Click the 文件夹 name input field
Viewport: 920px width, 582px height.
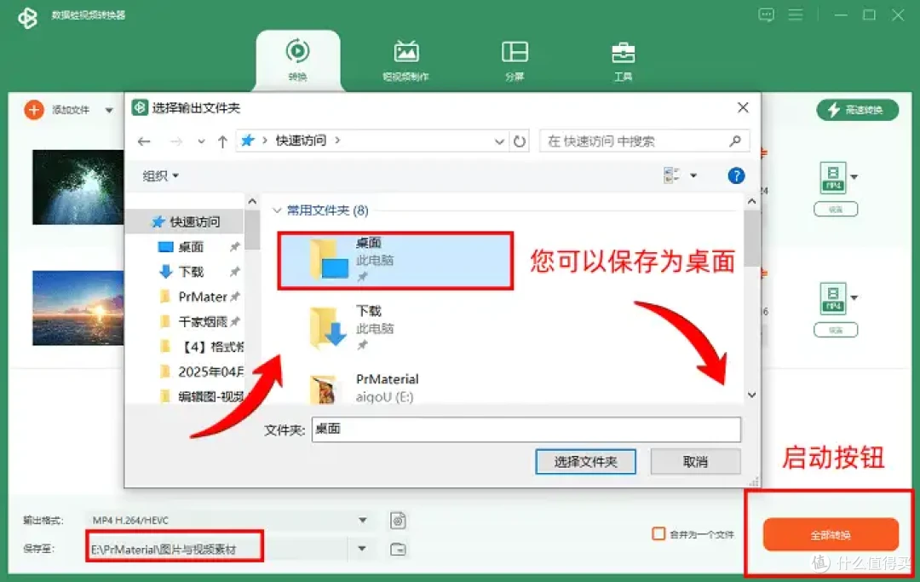[526, 429]
